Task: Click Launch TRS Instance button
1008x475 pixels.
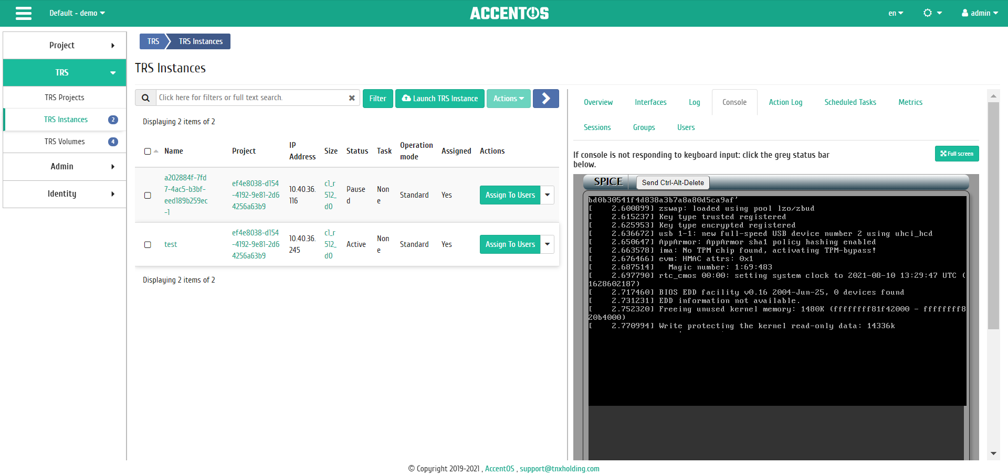Action: tap(440, 99)
